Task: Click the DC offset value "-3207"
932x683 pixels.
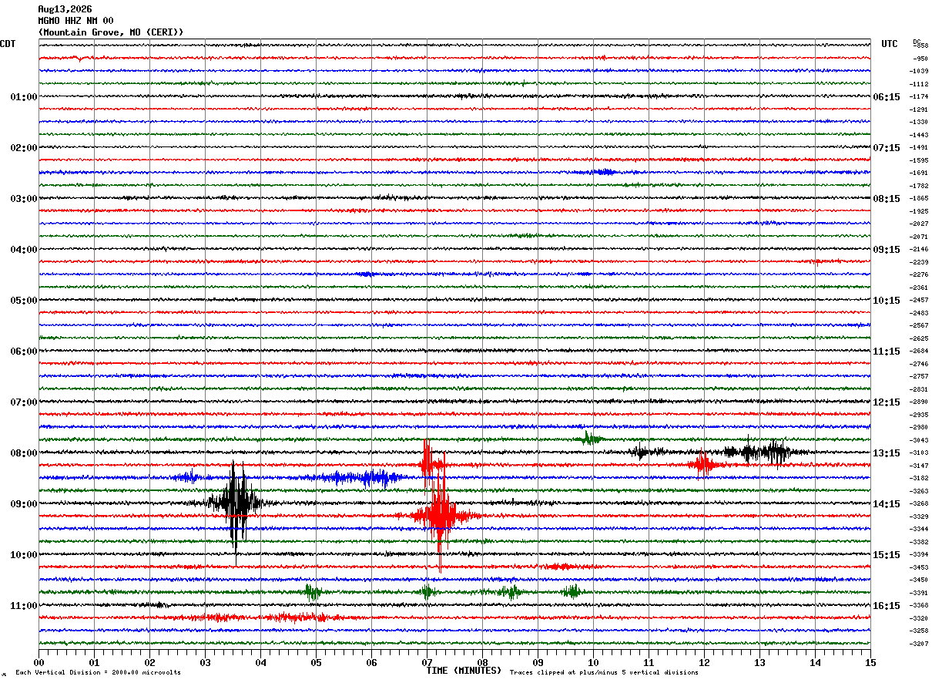Action: click(x=919, y=644)
